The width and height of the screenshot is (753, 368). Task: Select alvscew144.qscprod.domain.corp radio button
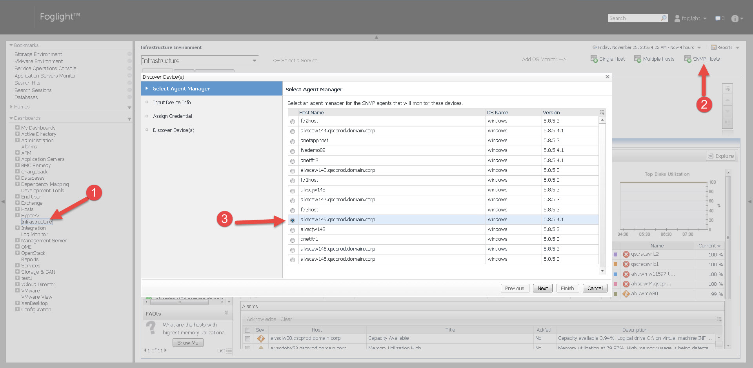(x=293, y=132)
